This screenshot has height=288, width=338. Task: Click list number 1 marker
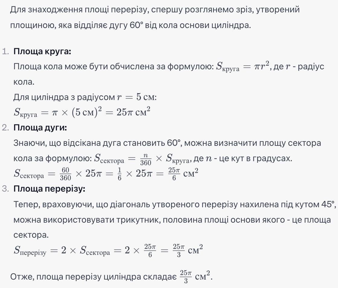(x=5, y=52)
